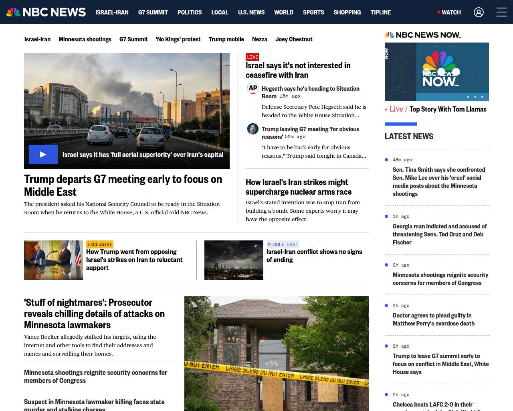This screenshot has height=411, width=513.
Task: Click the EXCLUSIVE tag label
Action: point(100,244)
